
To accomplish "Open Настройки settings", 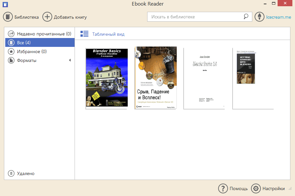I will click(x=274, y=188).
